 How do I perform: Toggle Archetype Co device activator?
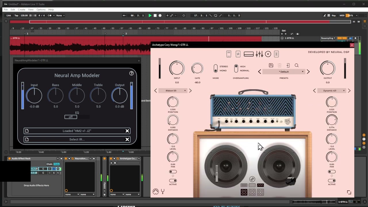(x=111, y=158)
